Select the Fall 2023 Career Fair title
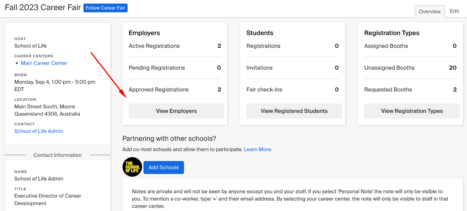This screenshot has width=467, height=211. (x=43, y=8)
